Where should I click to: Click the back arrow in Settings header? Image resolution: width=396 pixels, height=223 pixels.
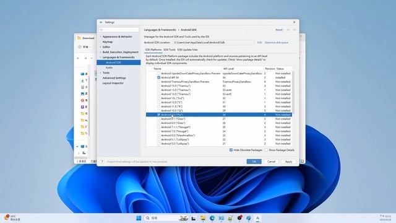[288, 30]
